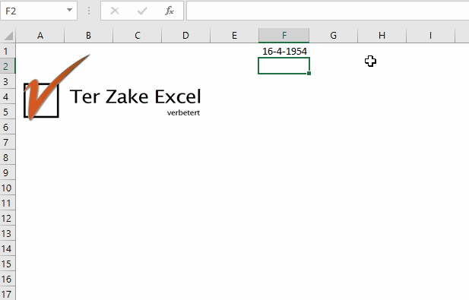
Task: Select column D header
Action: tap(185, 36)
